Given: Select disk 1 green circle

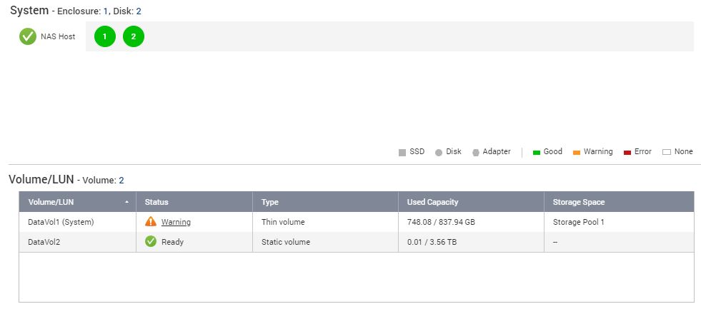Looking at the screenshot, I should [105, 36].
